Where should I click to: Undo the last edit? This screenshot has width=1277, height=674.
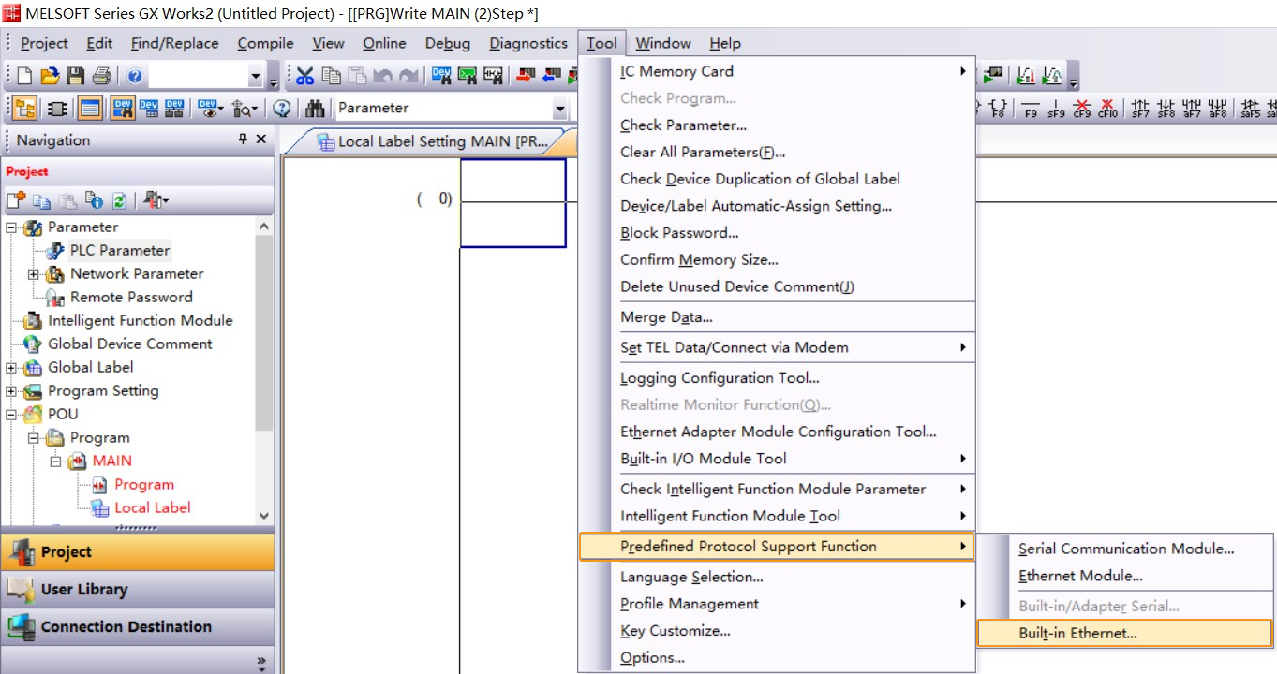click(x=382, y=75)
